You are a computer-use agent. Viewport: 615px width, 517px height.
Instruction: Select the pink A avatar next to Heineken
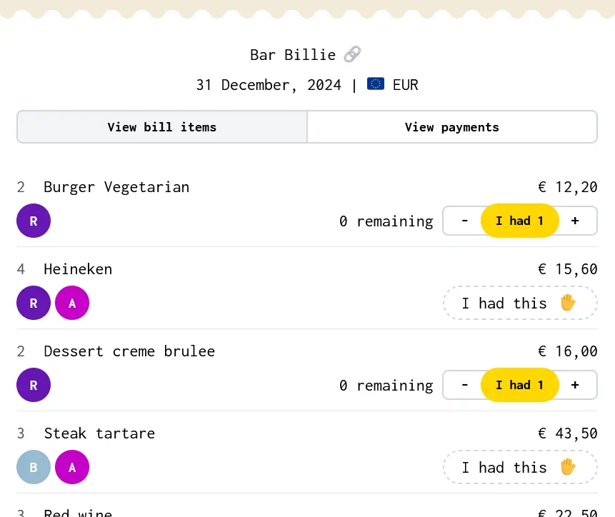(72, 303)
